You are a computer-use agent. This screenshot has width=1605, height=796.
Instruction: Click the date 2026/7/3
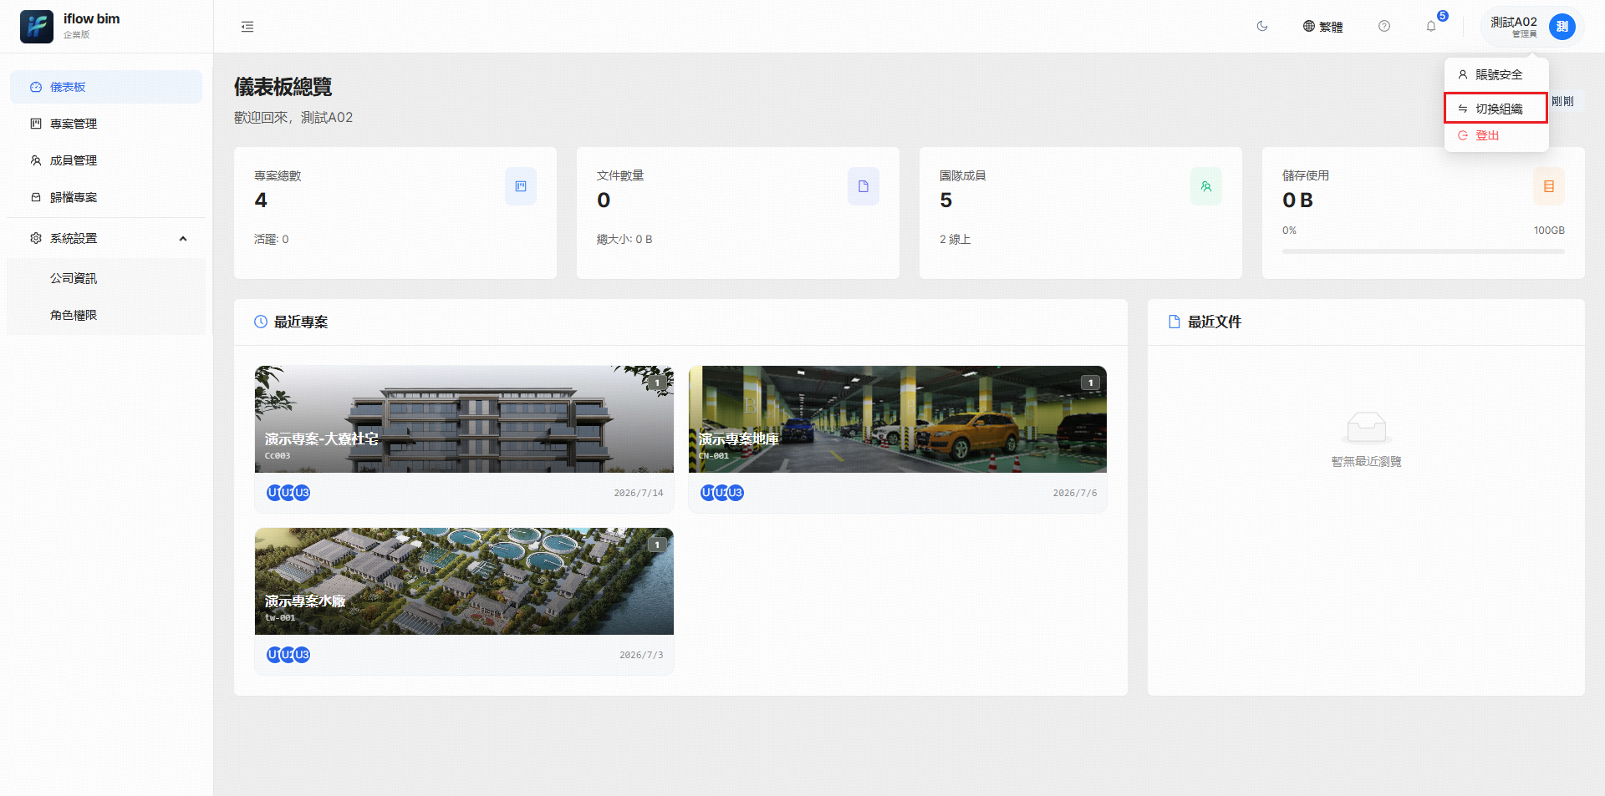(641, 655)
